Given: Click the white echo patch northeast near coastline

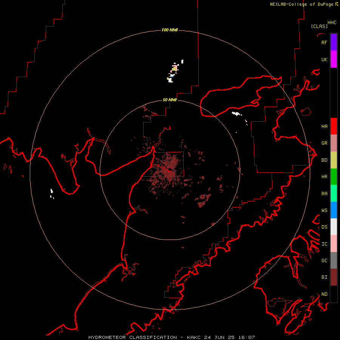Looking at the screenshot, I should (x=237, y=114).
